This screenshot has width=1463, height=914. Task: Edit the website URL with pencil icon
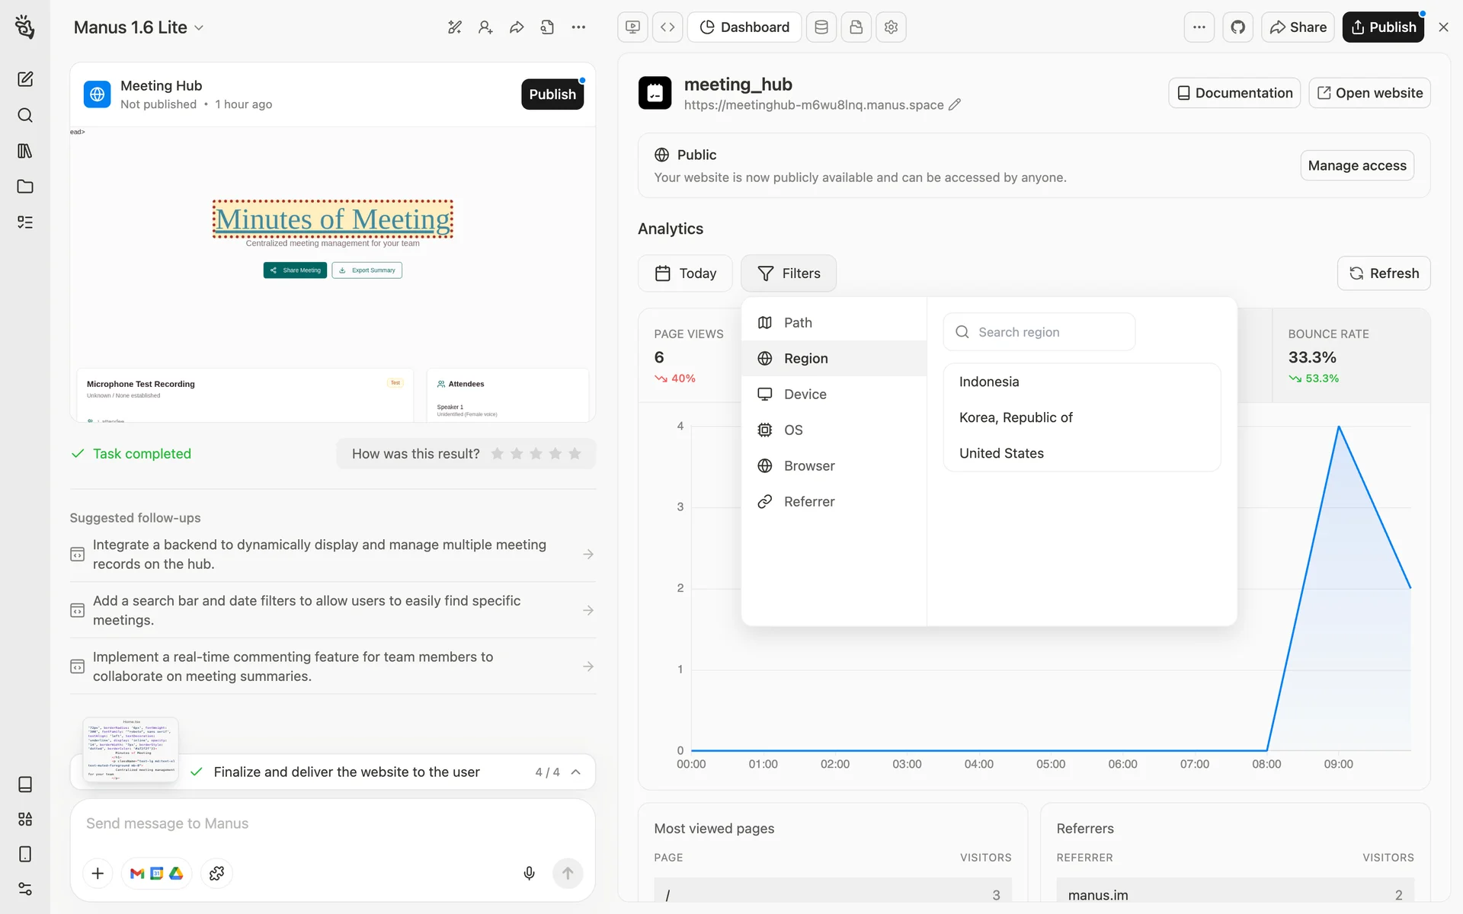point(954,105)
